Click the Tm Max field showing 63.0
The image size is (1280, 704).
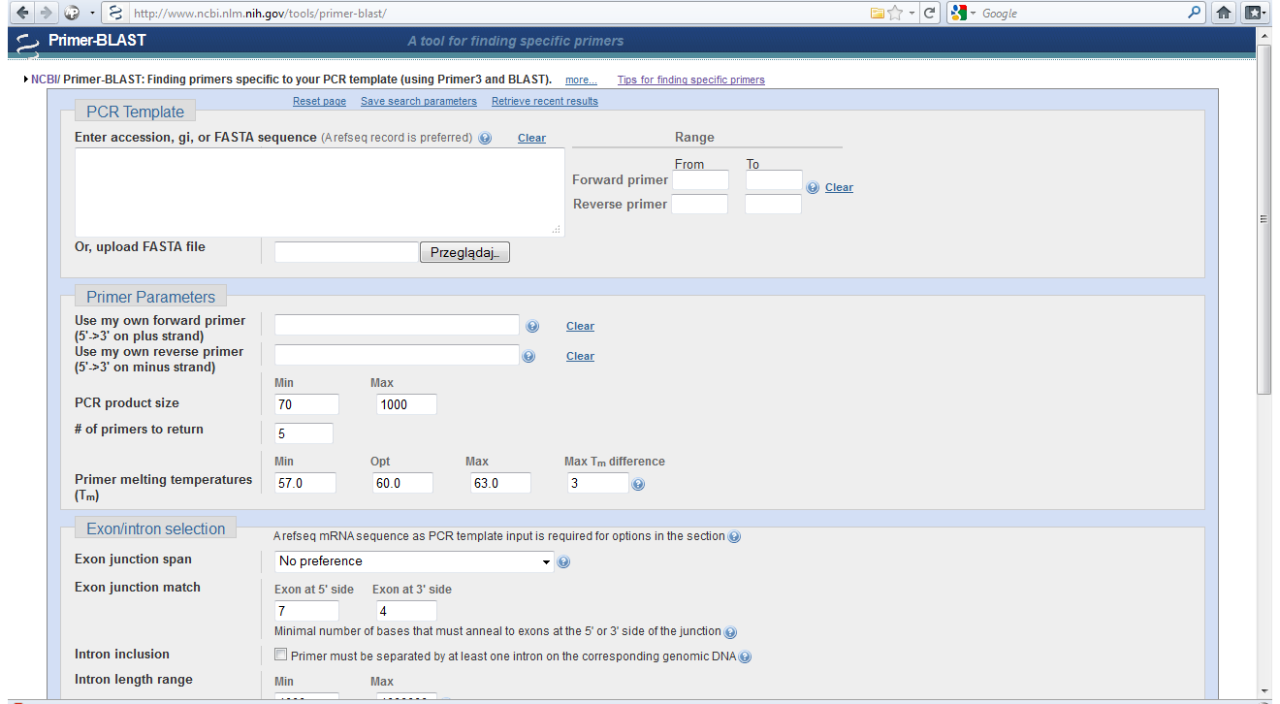tap(498, 483)
